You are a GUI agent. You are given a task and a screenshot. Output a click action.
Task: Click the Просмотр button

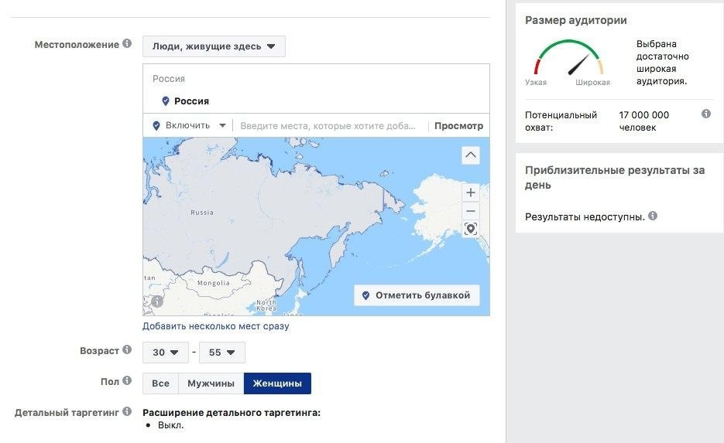[x=458, y=126]
